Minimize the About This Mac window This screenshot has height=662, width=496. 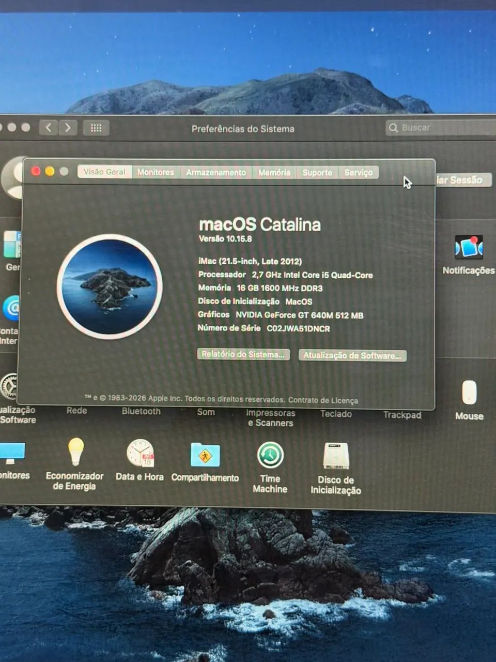50,171
